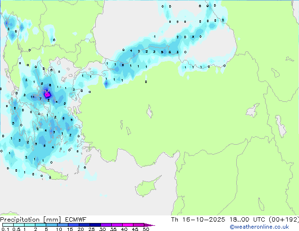The image size is (299, 231).
Task: Click the 35–40 mm legend swatch
Action: click(116, 225)
